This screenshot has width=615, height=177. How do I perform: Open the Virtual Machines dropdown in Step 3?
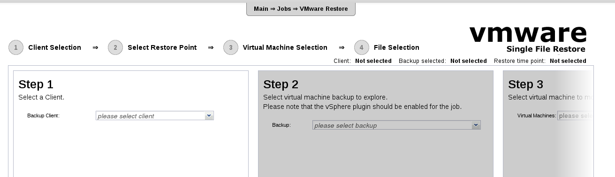tap(576, 116)
